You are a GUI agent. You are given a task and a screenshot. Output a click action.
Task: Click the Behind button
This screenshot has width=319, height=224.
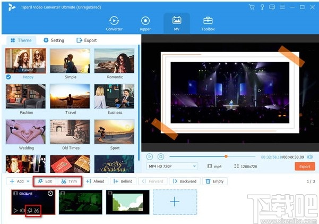point(123,181)
